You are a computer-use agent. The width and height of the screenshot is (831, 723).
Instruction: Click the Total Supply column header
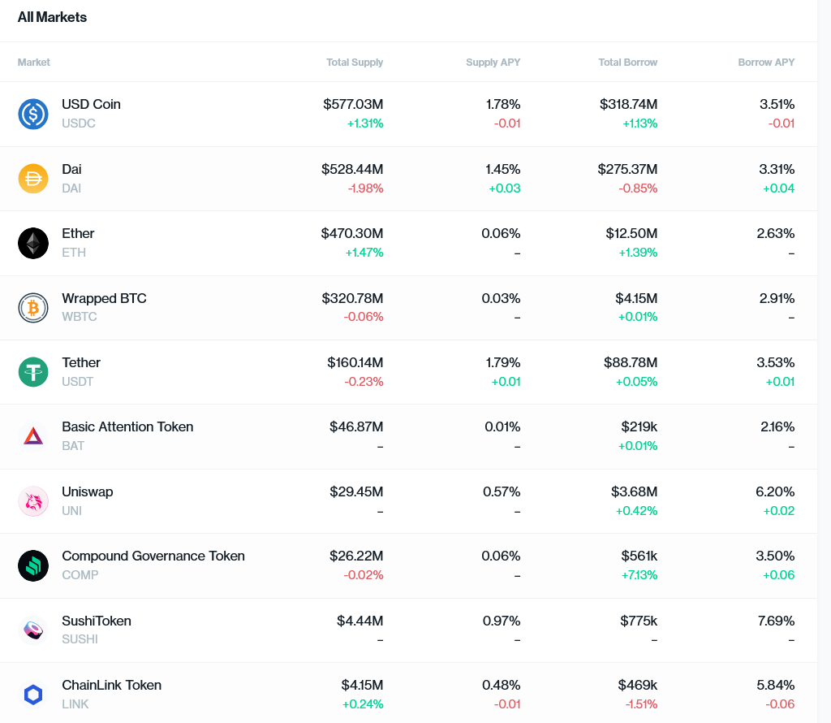[x=355, y=62]
